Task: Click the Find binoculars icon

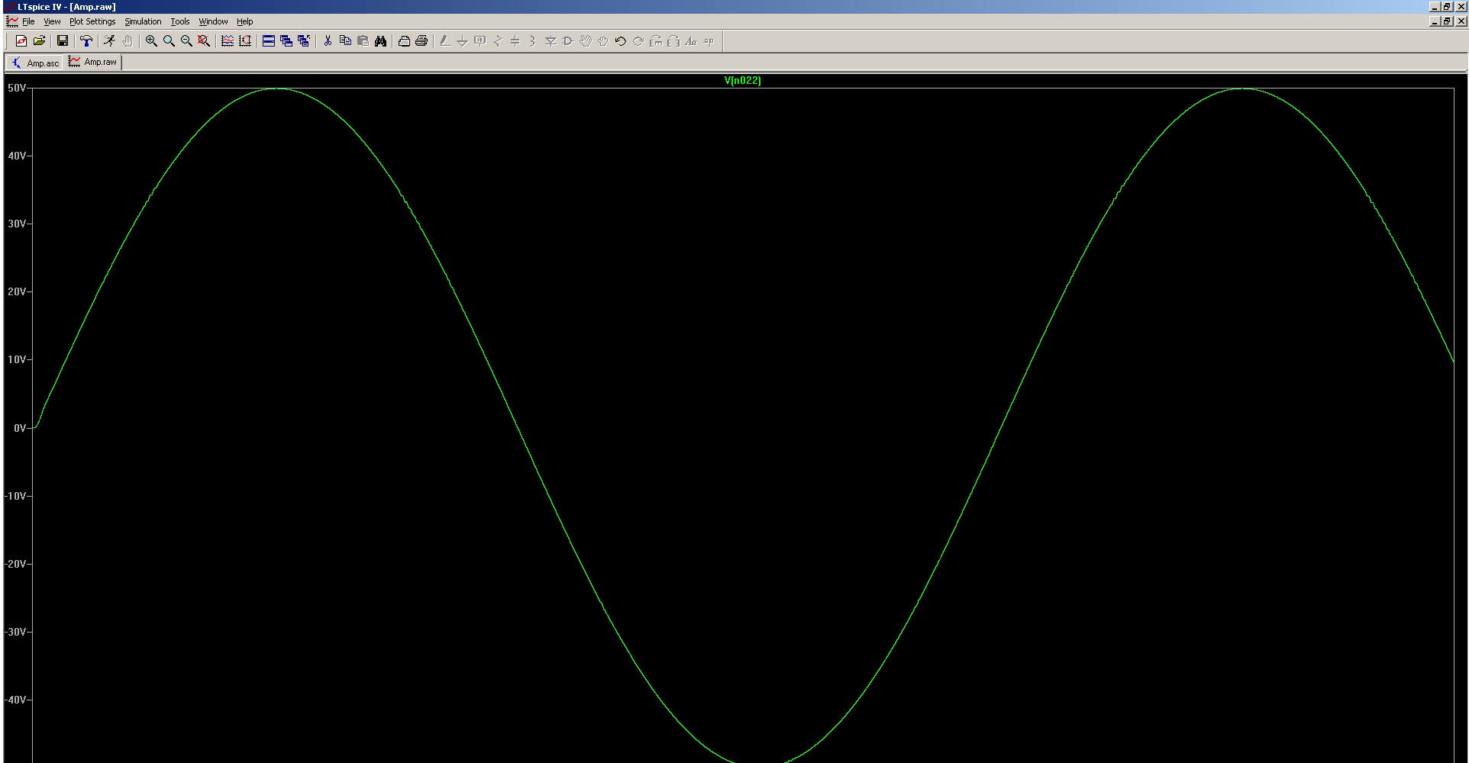Action: tap(380, 41)
